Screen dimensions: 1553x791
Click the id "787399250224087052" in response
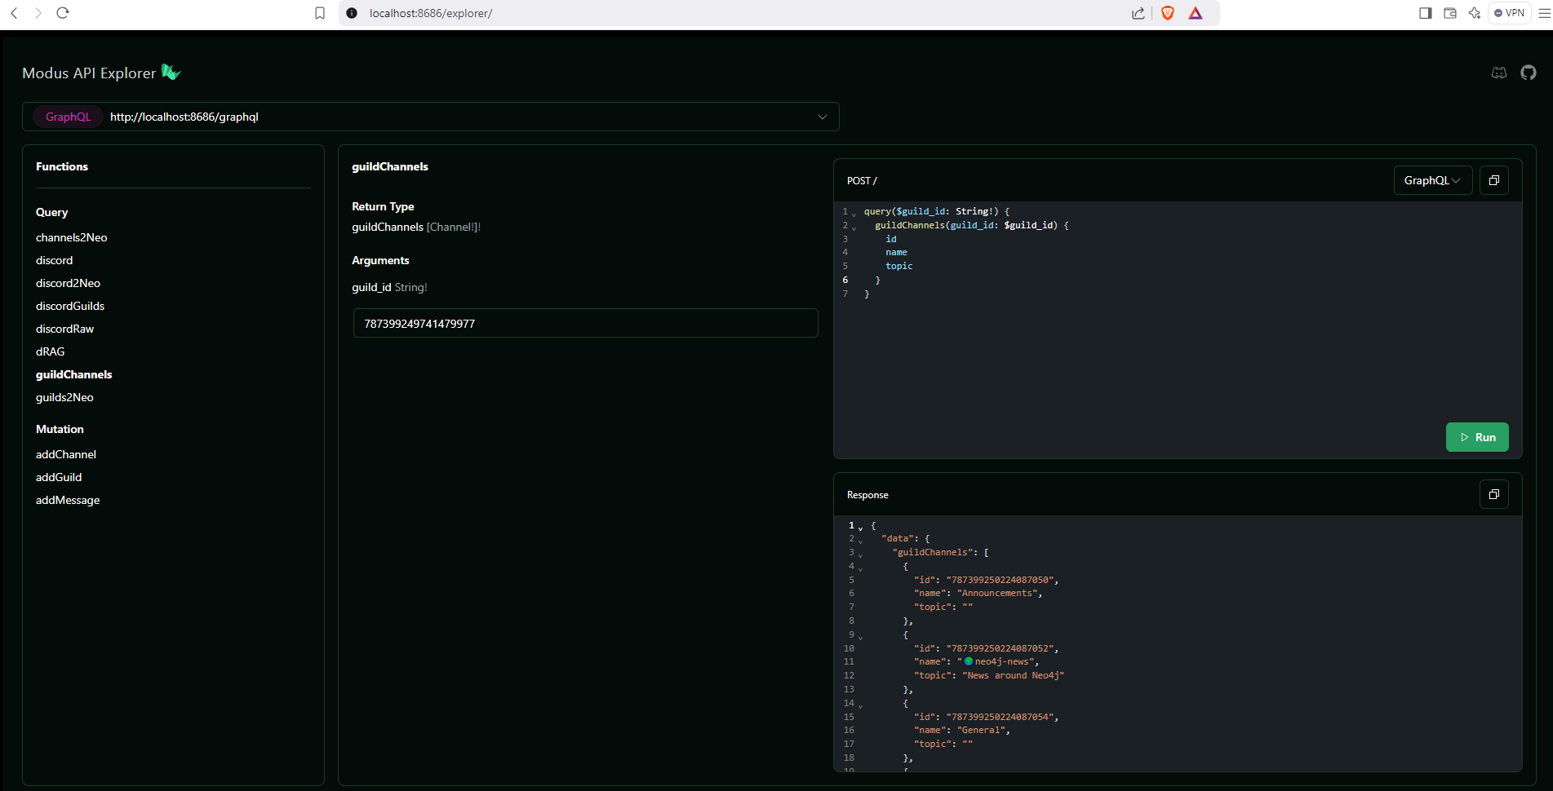coord(1000,648)
